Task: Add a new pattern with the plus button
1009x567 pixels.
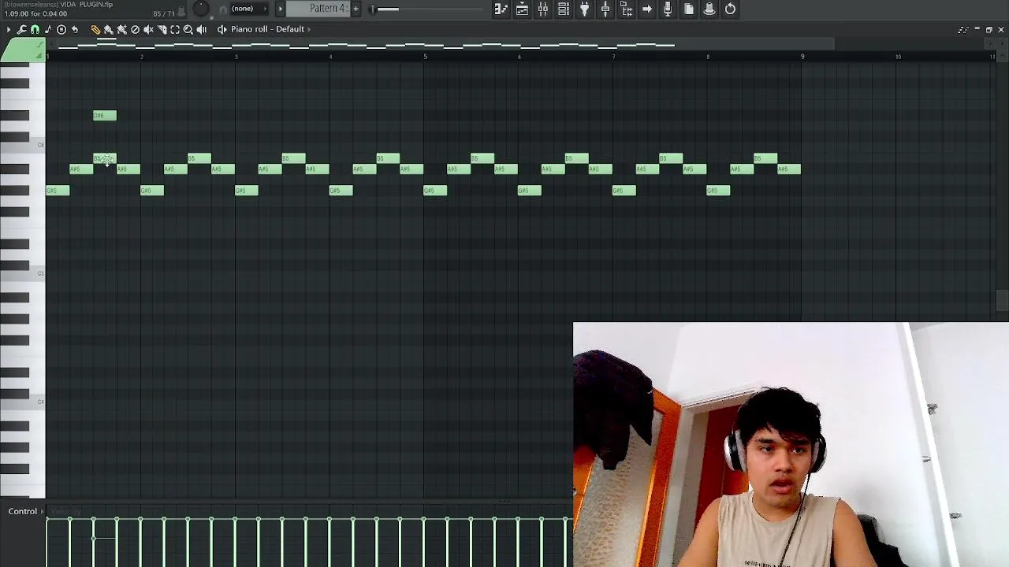Action: 356,9
